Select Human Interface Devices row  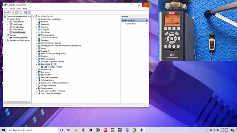pos(51,43)
